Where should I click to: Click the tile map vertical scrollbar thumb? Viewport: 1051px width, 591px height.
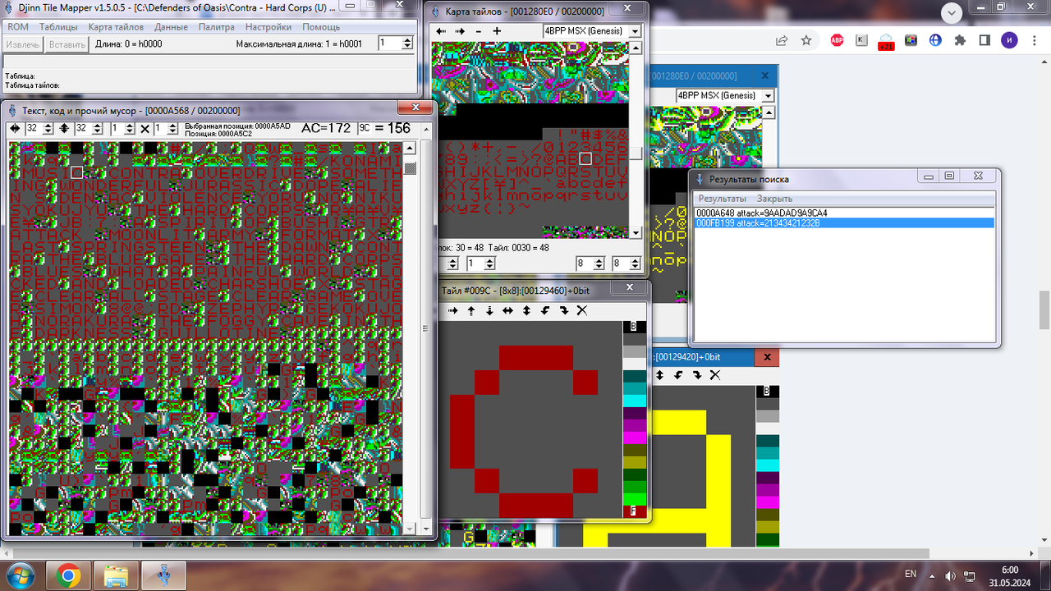tap(636, 153)
